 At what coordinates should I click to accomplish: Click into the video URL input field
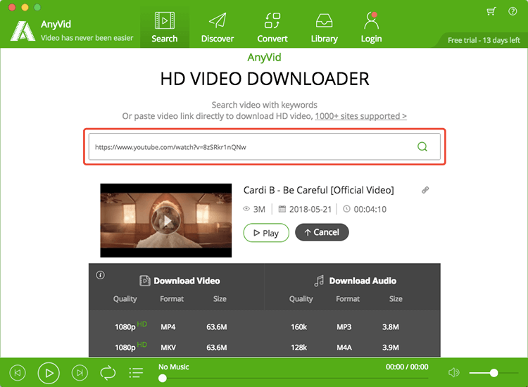click(264, 147)
